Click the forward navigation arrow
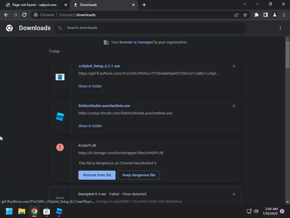Viewport: 290px width, 218px height. coord(15,15)
